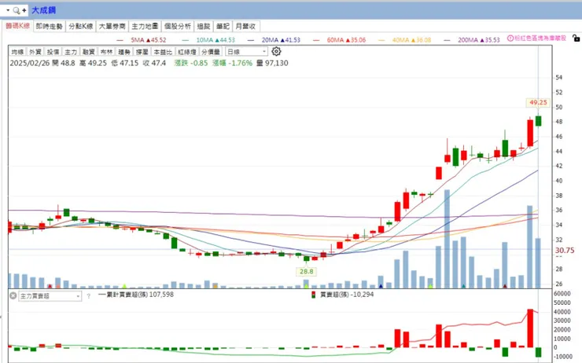The height and width of the screenshot is (363, 582).
Task: Click the pink 粉紅色 note link
Action: tap(540, 38)
